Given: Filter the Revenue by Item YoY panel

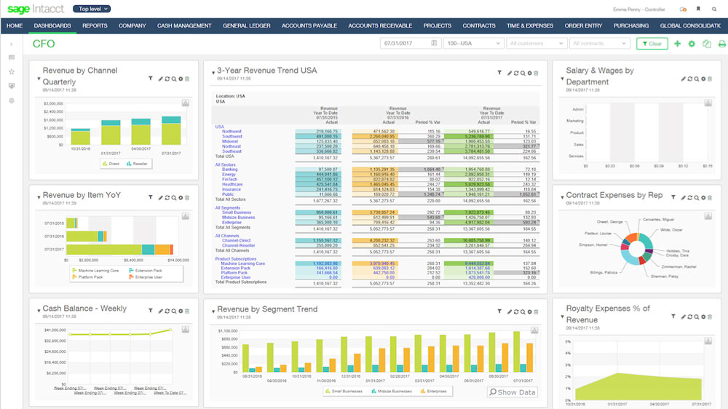Looking at the screenshot, I should pyautogui.click(x=151, y=198).
